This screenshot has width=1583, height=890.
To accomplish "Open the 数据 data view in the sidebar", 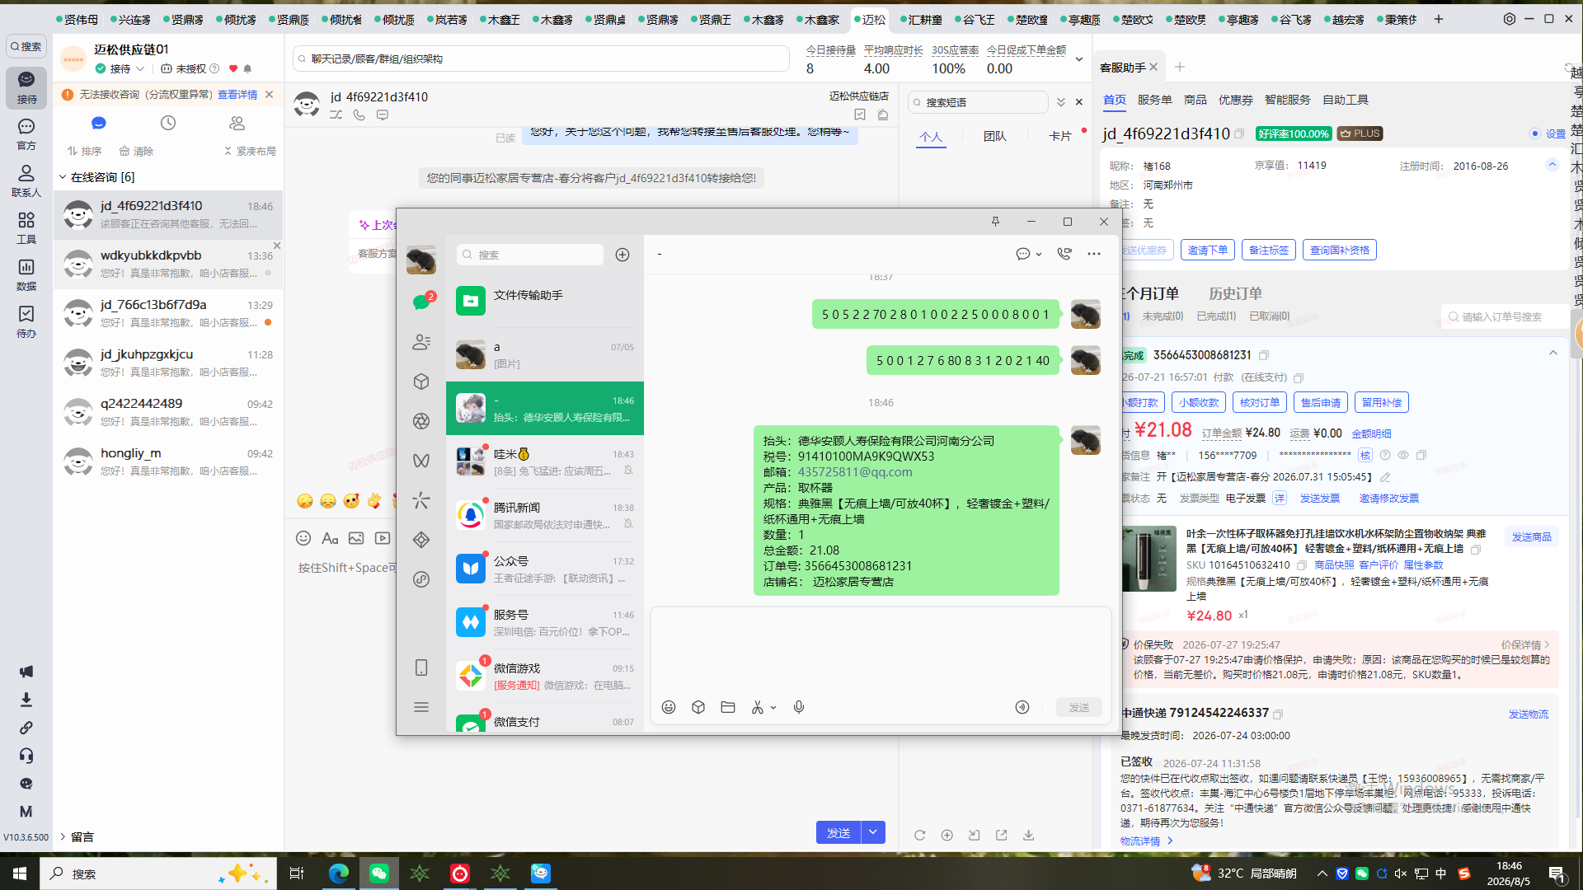I will tap(26, 274).
